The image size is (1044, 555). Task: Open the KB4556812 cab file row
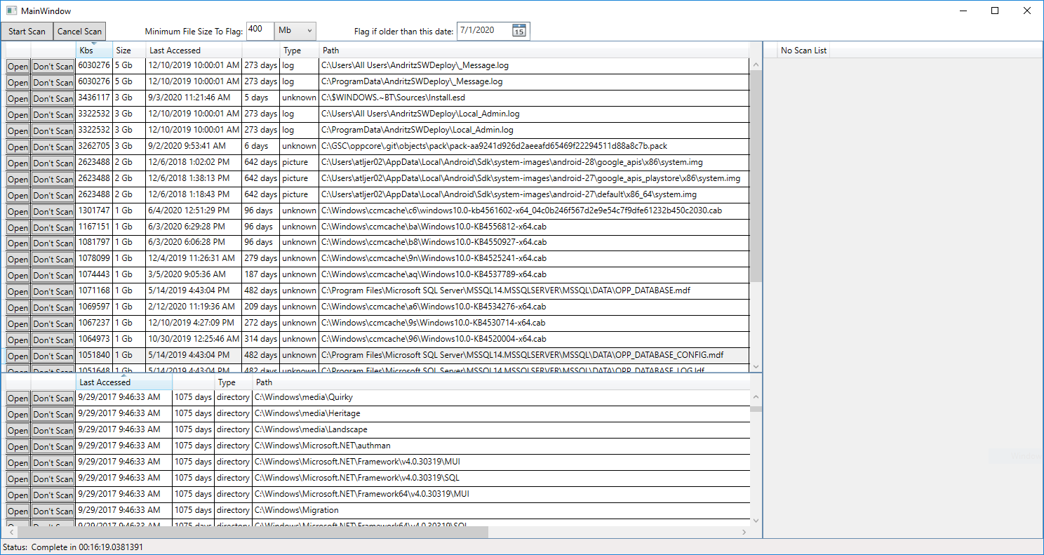click(x=18, y=227)
